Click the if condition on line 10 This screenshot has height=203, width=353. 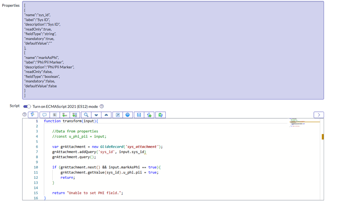tap(106, 167)
